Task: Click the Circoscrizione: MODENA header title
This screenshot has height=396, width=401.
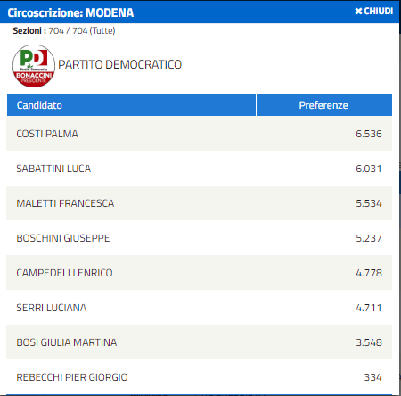Action: [70, 12]
